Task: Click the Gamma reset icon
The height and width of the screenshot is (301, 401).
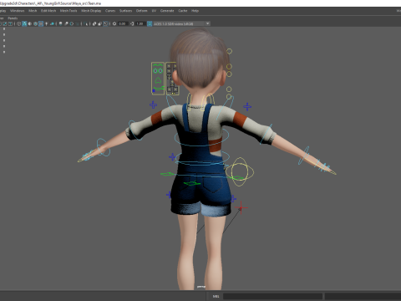Action: pos(132,23)
